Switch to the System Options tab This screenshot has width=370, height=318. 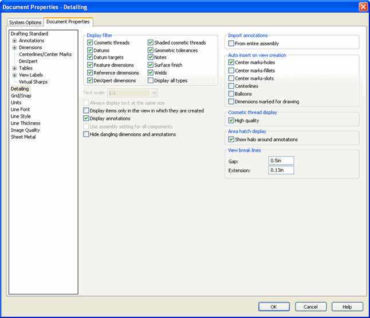point(25,22)
